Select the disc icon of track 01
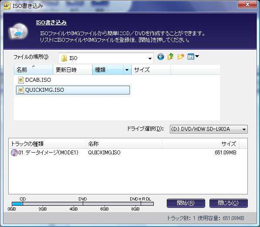The image size is (260, 227). click(x=14, y=153)
